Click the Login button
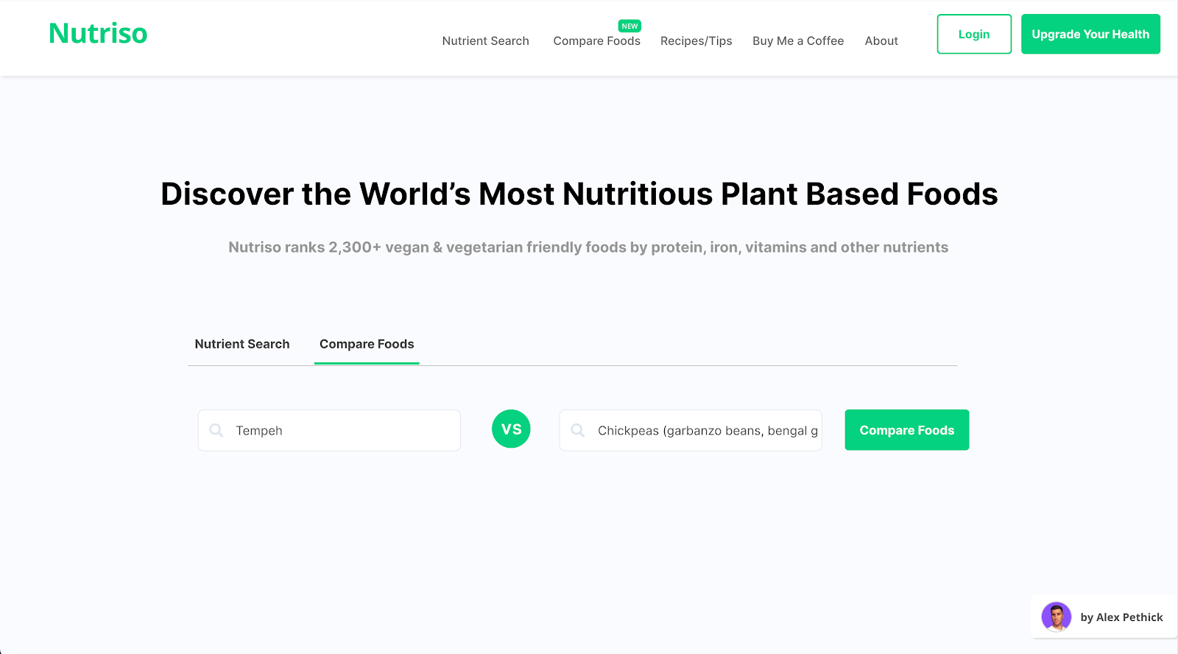Image resolution: width=1178 pixels, height=654 pixels. click(x=974, y=34)
